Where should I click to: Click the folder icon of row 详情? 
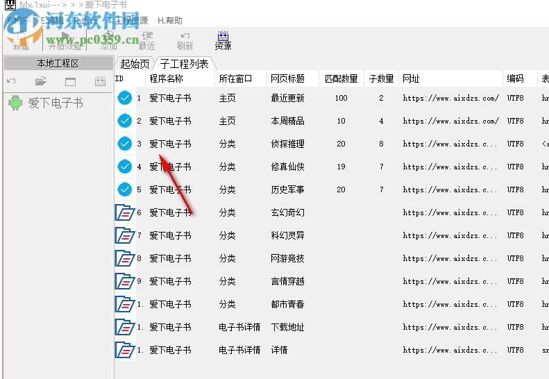125,350
